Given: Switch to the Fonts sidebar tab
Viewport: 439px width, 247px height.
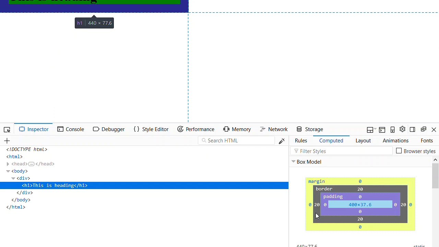Looking at the screenshot, I should (427, 141).
